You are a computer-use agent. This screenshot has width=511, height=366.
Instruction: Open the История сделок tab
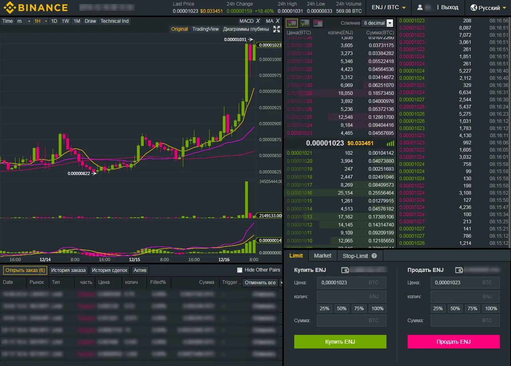coord(110,270)
